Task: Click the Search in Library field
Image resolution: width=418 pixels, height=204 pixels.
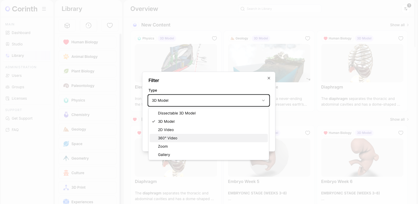Action: click(280, 9)
